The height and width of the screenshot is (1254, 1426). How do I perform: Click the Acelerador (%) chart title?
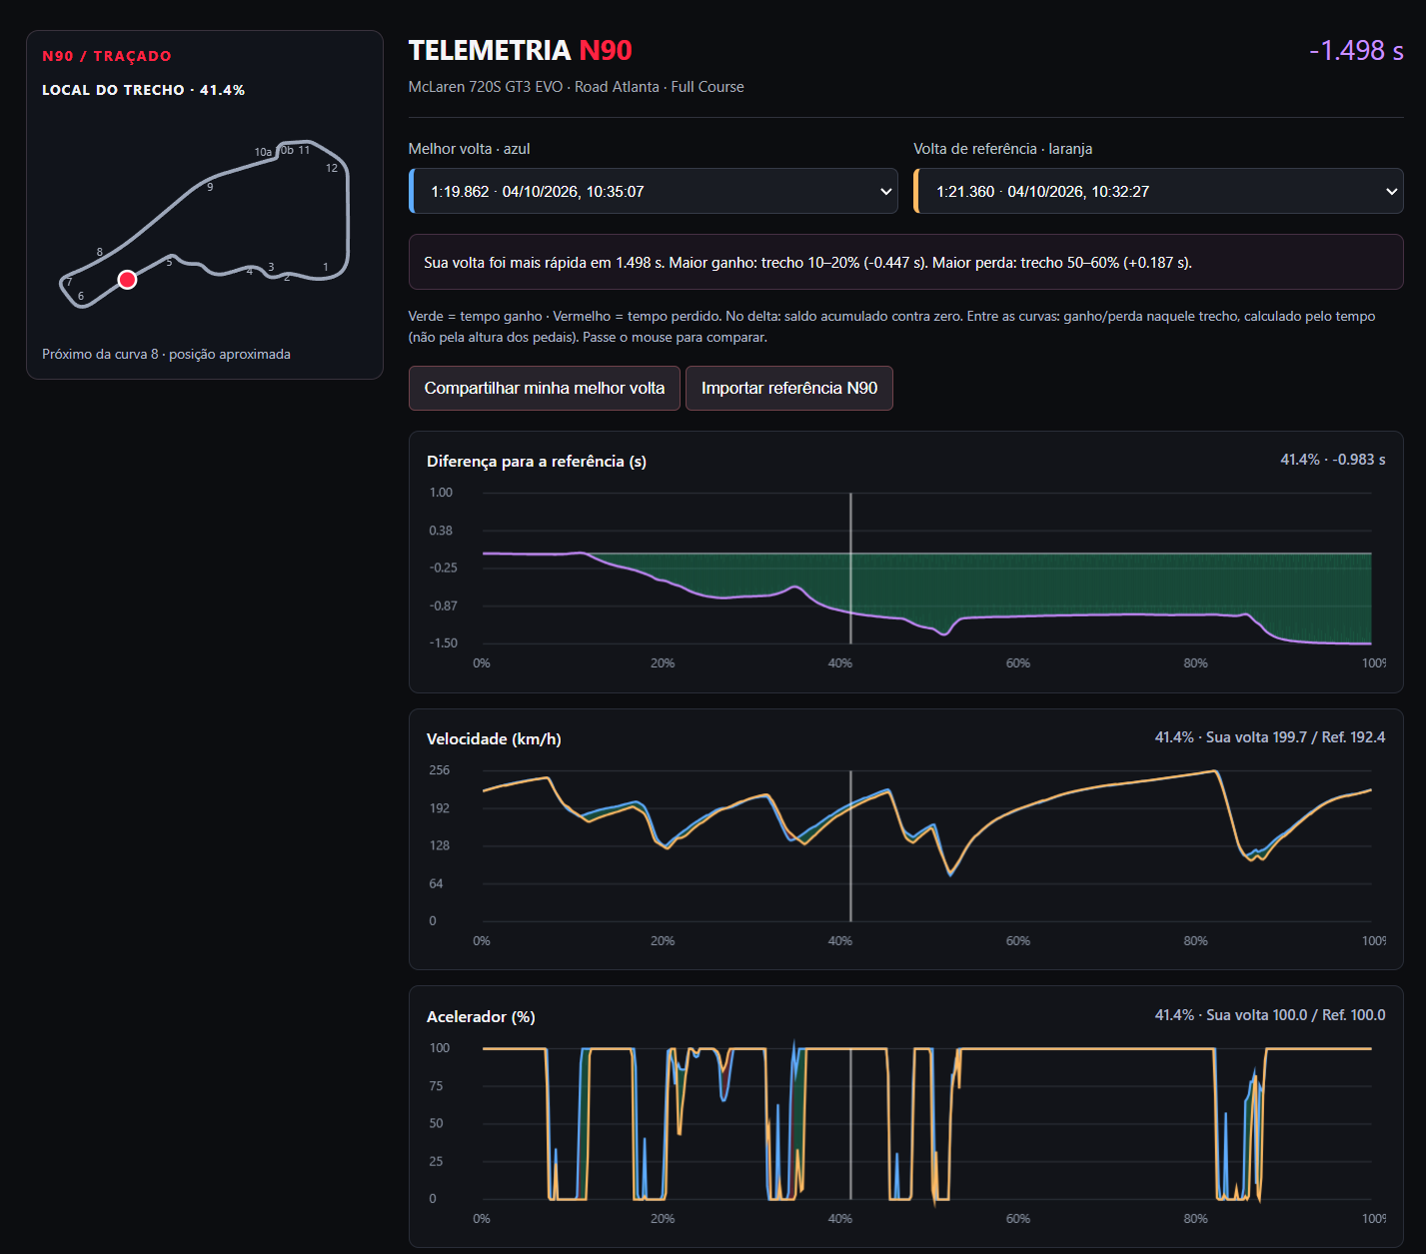(481, 1016)
